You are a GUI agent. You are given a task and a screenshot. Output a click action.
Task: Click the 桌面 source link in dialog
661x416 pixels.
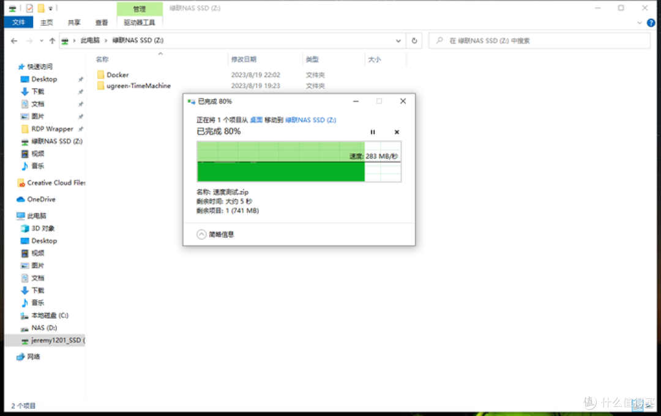tap(256, 120)
